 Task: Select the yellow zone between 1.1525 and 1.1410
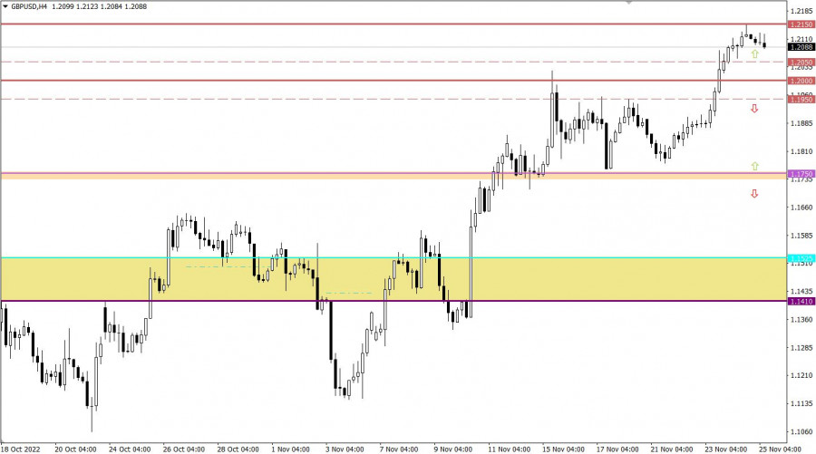pos(393,279)
